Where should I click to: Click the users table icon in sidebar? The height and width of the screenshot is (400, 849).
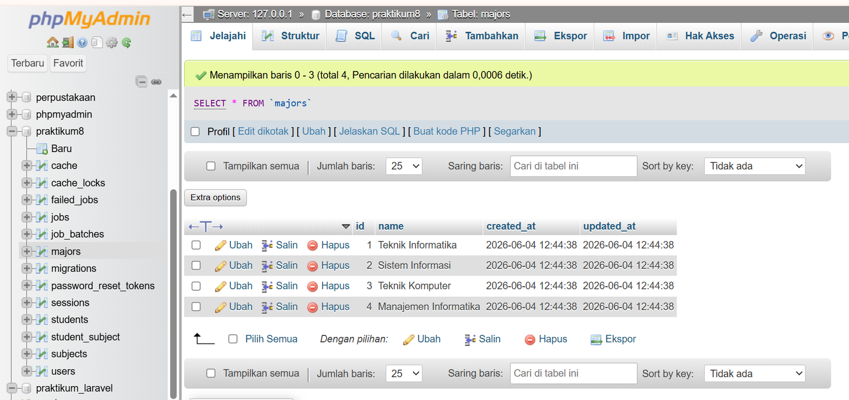tap(42, 371)
